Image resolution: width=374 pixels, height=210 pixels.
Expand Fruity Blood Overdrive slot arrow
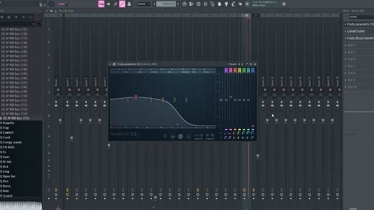(x=345, y=38)
